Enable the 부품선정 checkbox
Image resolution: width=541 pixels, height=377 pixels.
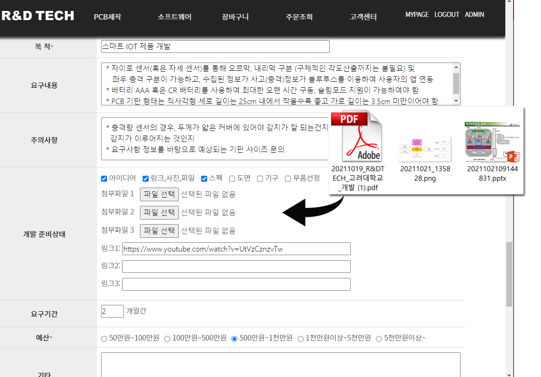288,178
